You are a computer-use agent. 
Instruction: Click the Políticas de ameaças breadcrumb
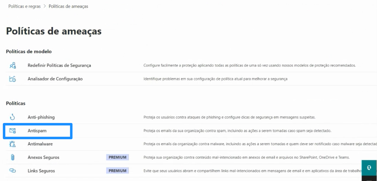[x=68, y=6]
